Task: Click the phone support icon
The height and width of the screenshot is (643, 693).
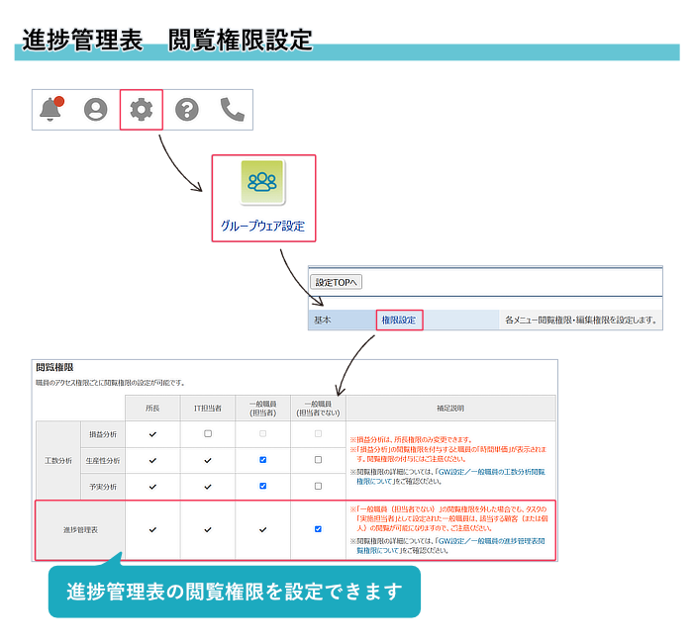Action: point(232,109)
